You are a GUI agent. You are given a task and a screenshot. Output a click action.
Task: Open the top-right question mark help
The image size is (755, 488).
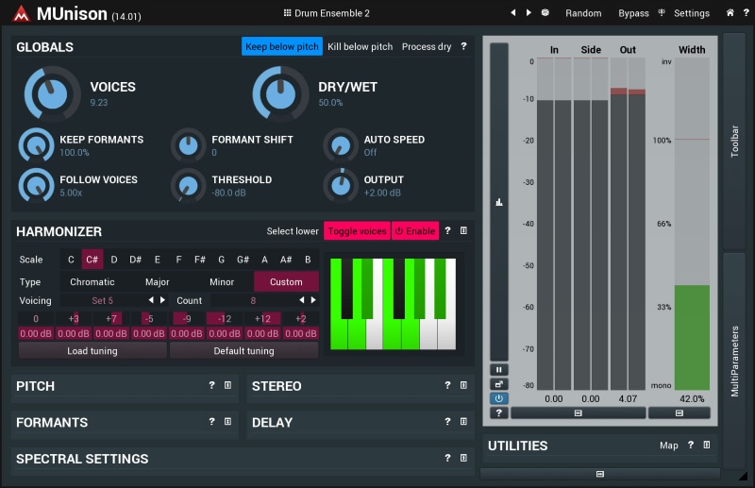(x=746, y=13)
